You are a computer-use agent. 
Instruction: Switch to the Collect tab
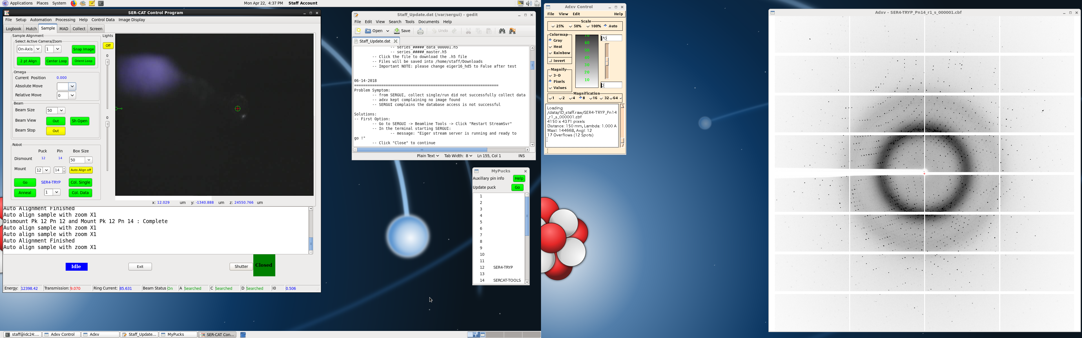point(79,29)
